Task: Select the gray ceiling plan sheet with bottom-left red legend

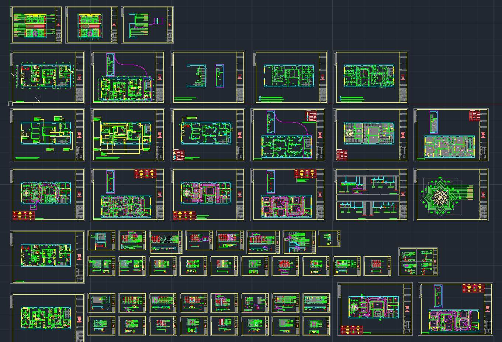Action: point(370,135)
